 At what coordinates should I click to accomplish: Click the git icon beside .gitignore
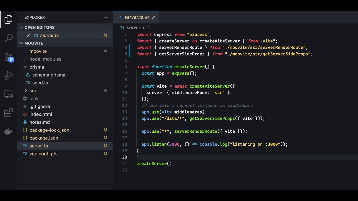coord(25,106)
